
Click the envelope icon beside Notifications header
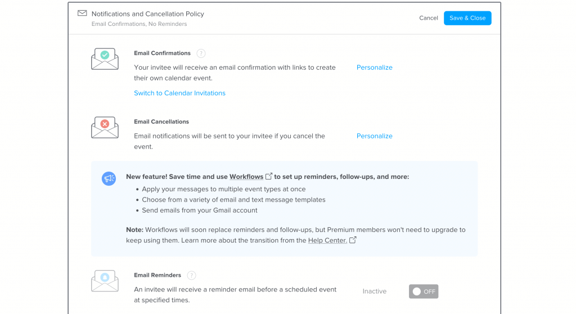point(82,14)
